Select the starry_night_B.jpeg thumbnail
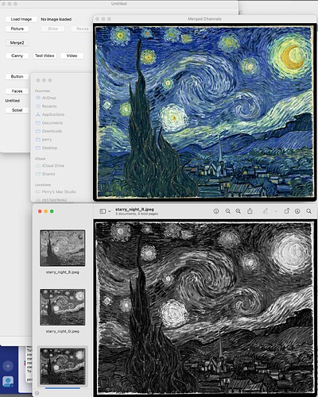 (63, 248)
